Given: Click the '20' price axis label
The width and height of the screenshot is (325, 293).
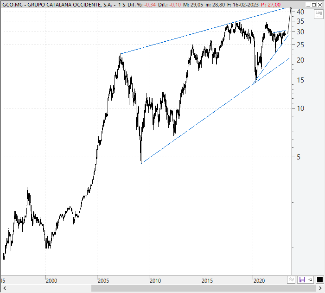Looking at the screenshot, I should click(x=300, y=60).
